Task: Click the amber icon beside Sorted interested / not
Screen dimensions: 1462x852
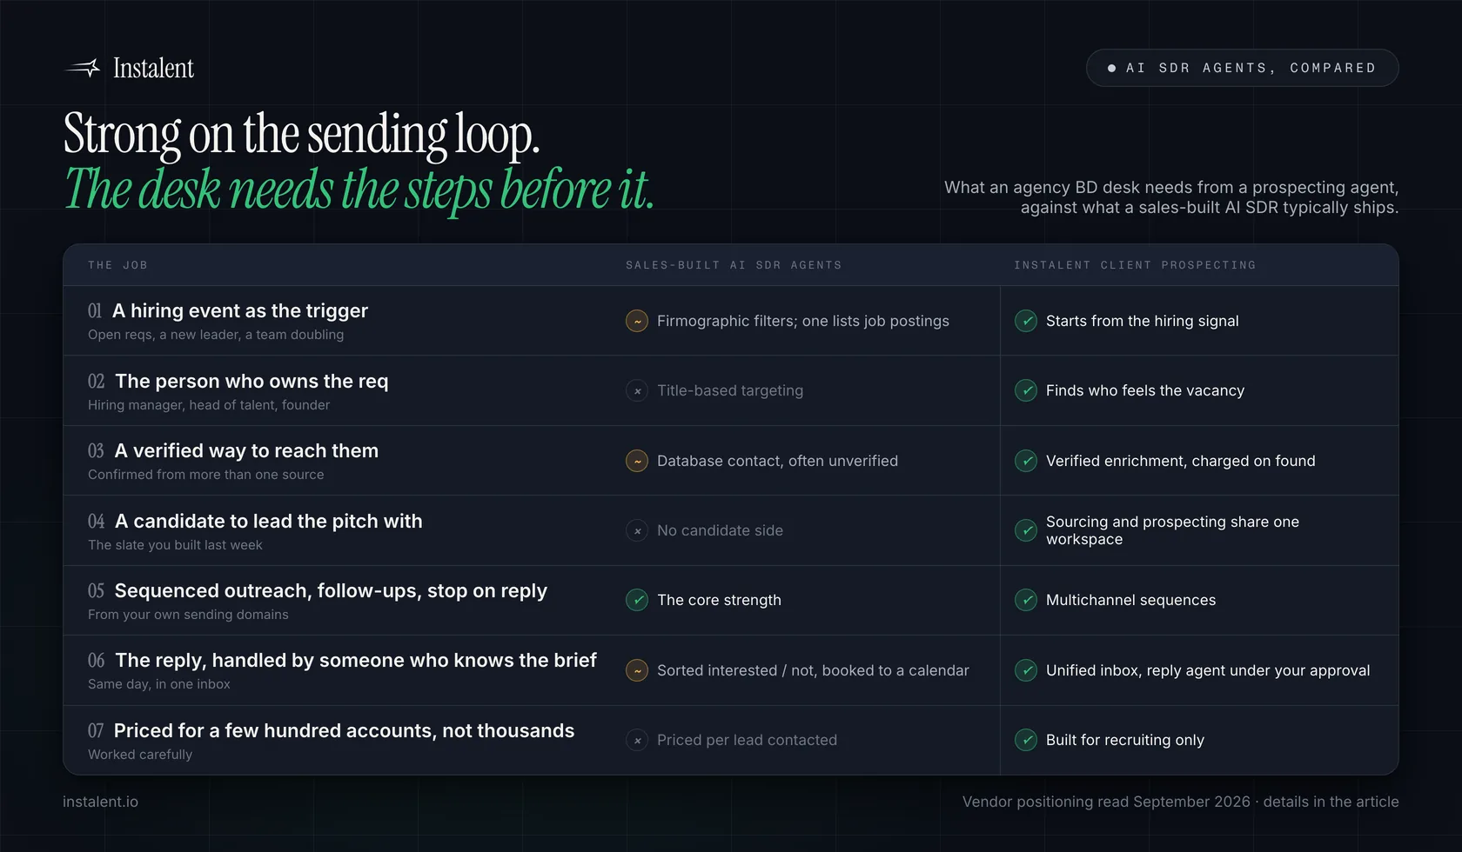Action: [x=637, y=670]
